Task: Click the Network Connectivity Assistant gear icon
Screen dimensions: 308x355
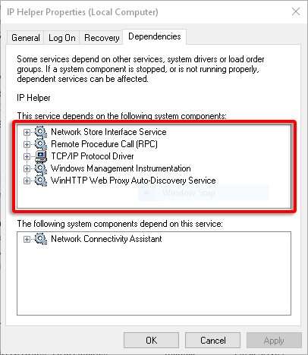Action: pyautogui.click(x=41, y=239)
